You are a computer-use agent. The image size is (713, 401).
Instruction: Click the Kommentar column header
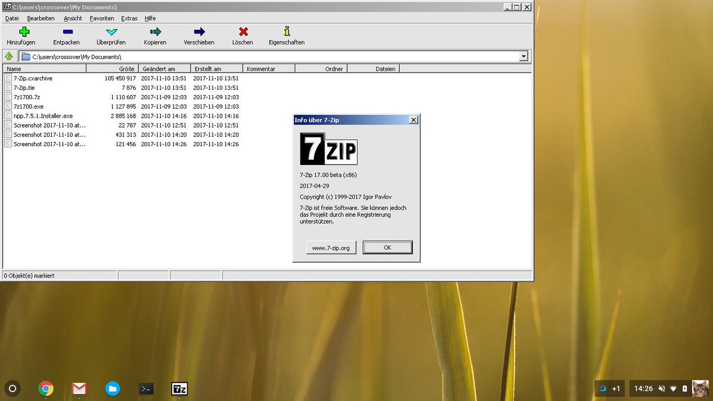[x=269, y=69]
